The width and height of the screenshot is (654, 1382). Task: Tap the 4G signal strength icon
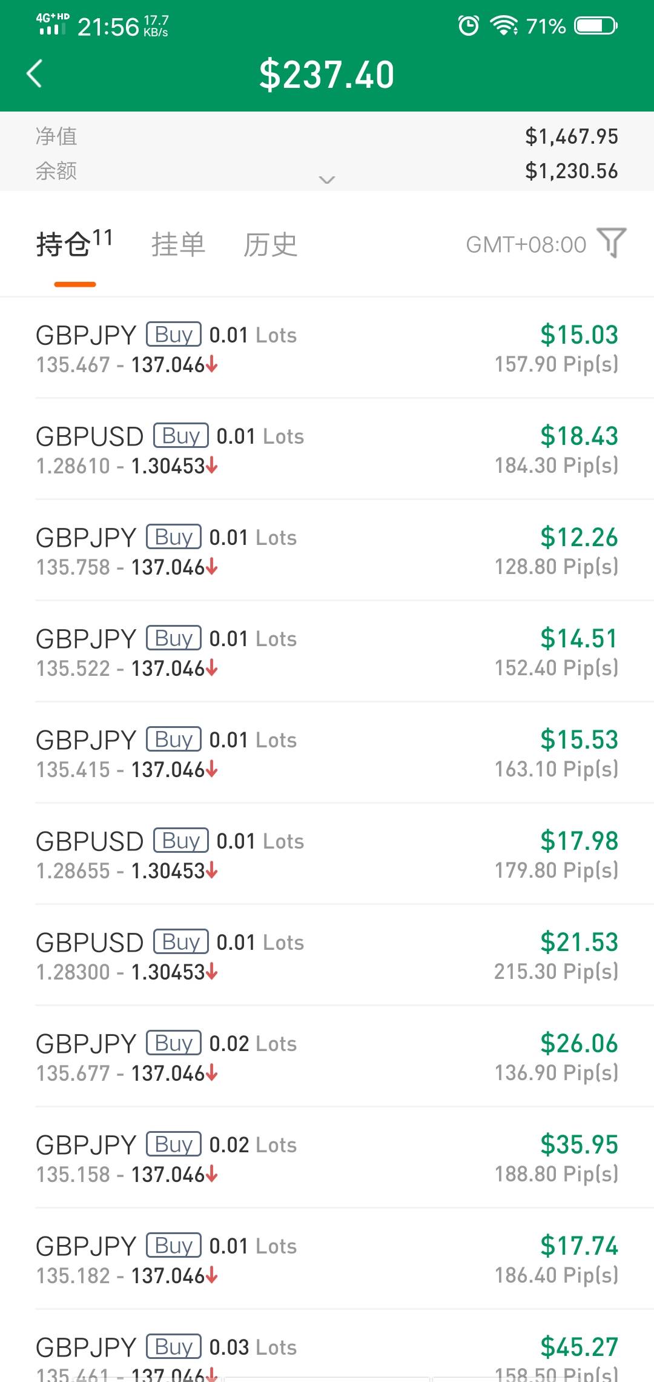(52, 25)
